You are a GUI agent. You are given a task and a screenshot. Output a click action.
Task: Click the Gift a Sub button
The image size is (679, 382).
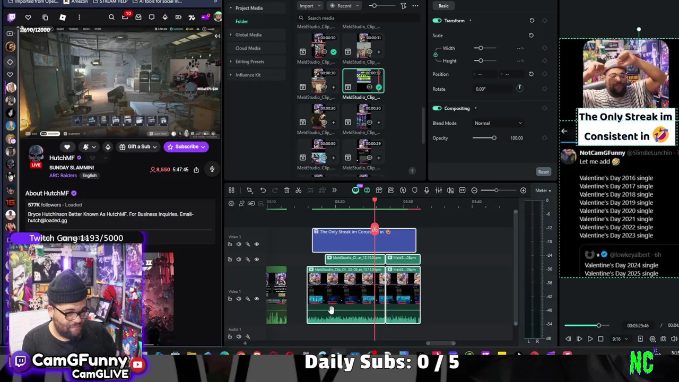[x=138, y=146]
